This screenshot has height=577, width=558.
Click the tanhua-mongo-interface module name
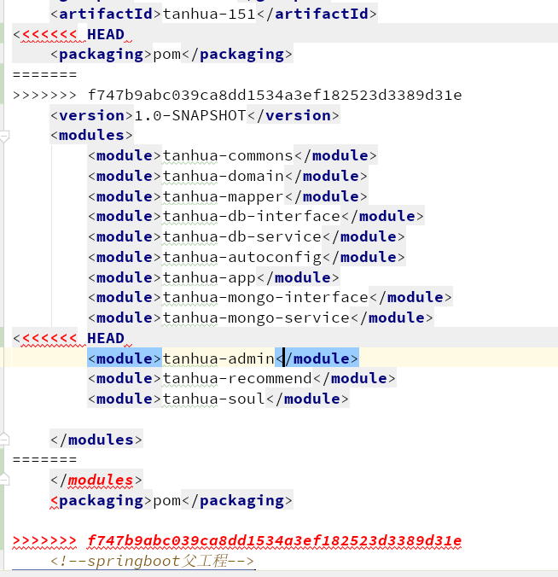pos(265,297)
